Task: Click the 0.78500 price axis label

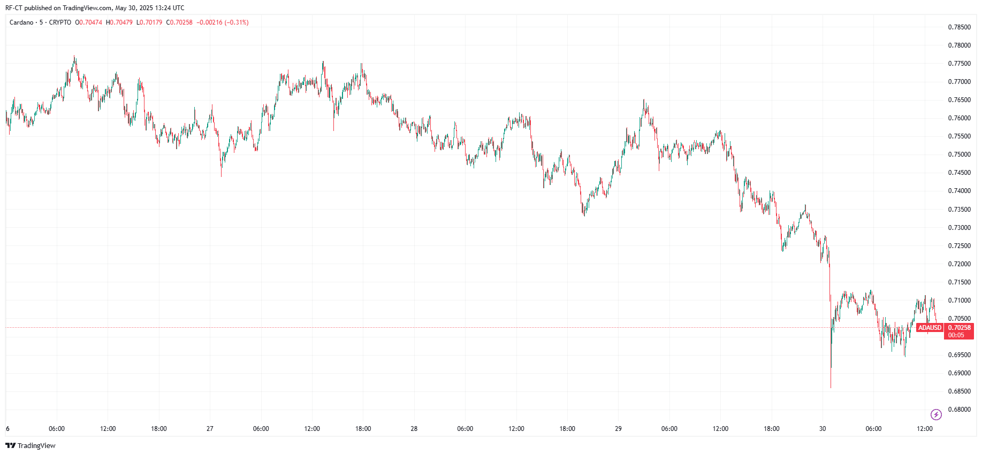Action: point(959,27)
